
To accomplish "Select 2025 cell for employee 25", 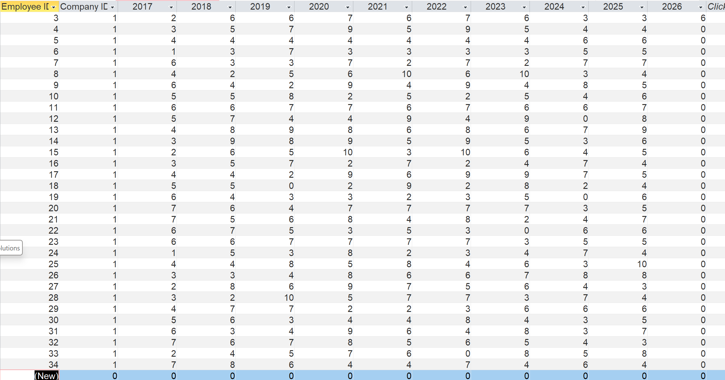I will [618, 264].
